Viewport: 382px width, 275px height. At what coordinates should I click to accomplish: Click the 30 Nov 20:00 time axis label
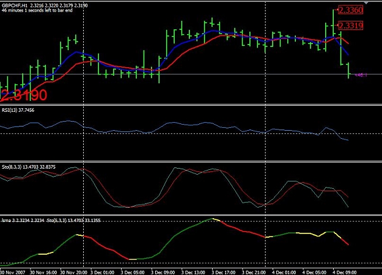73,273
